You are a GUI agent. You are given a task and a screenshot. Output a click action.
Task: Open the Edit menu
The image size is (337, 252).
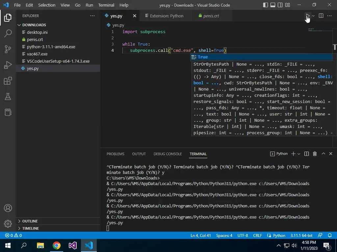[29, 5]
